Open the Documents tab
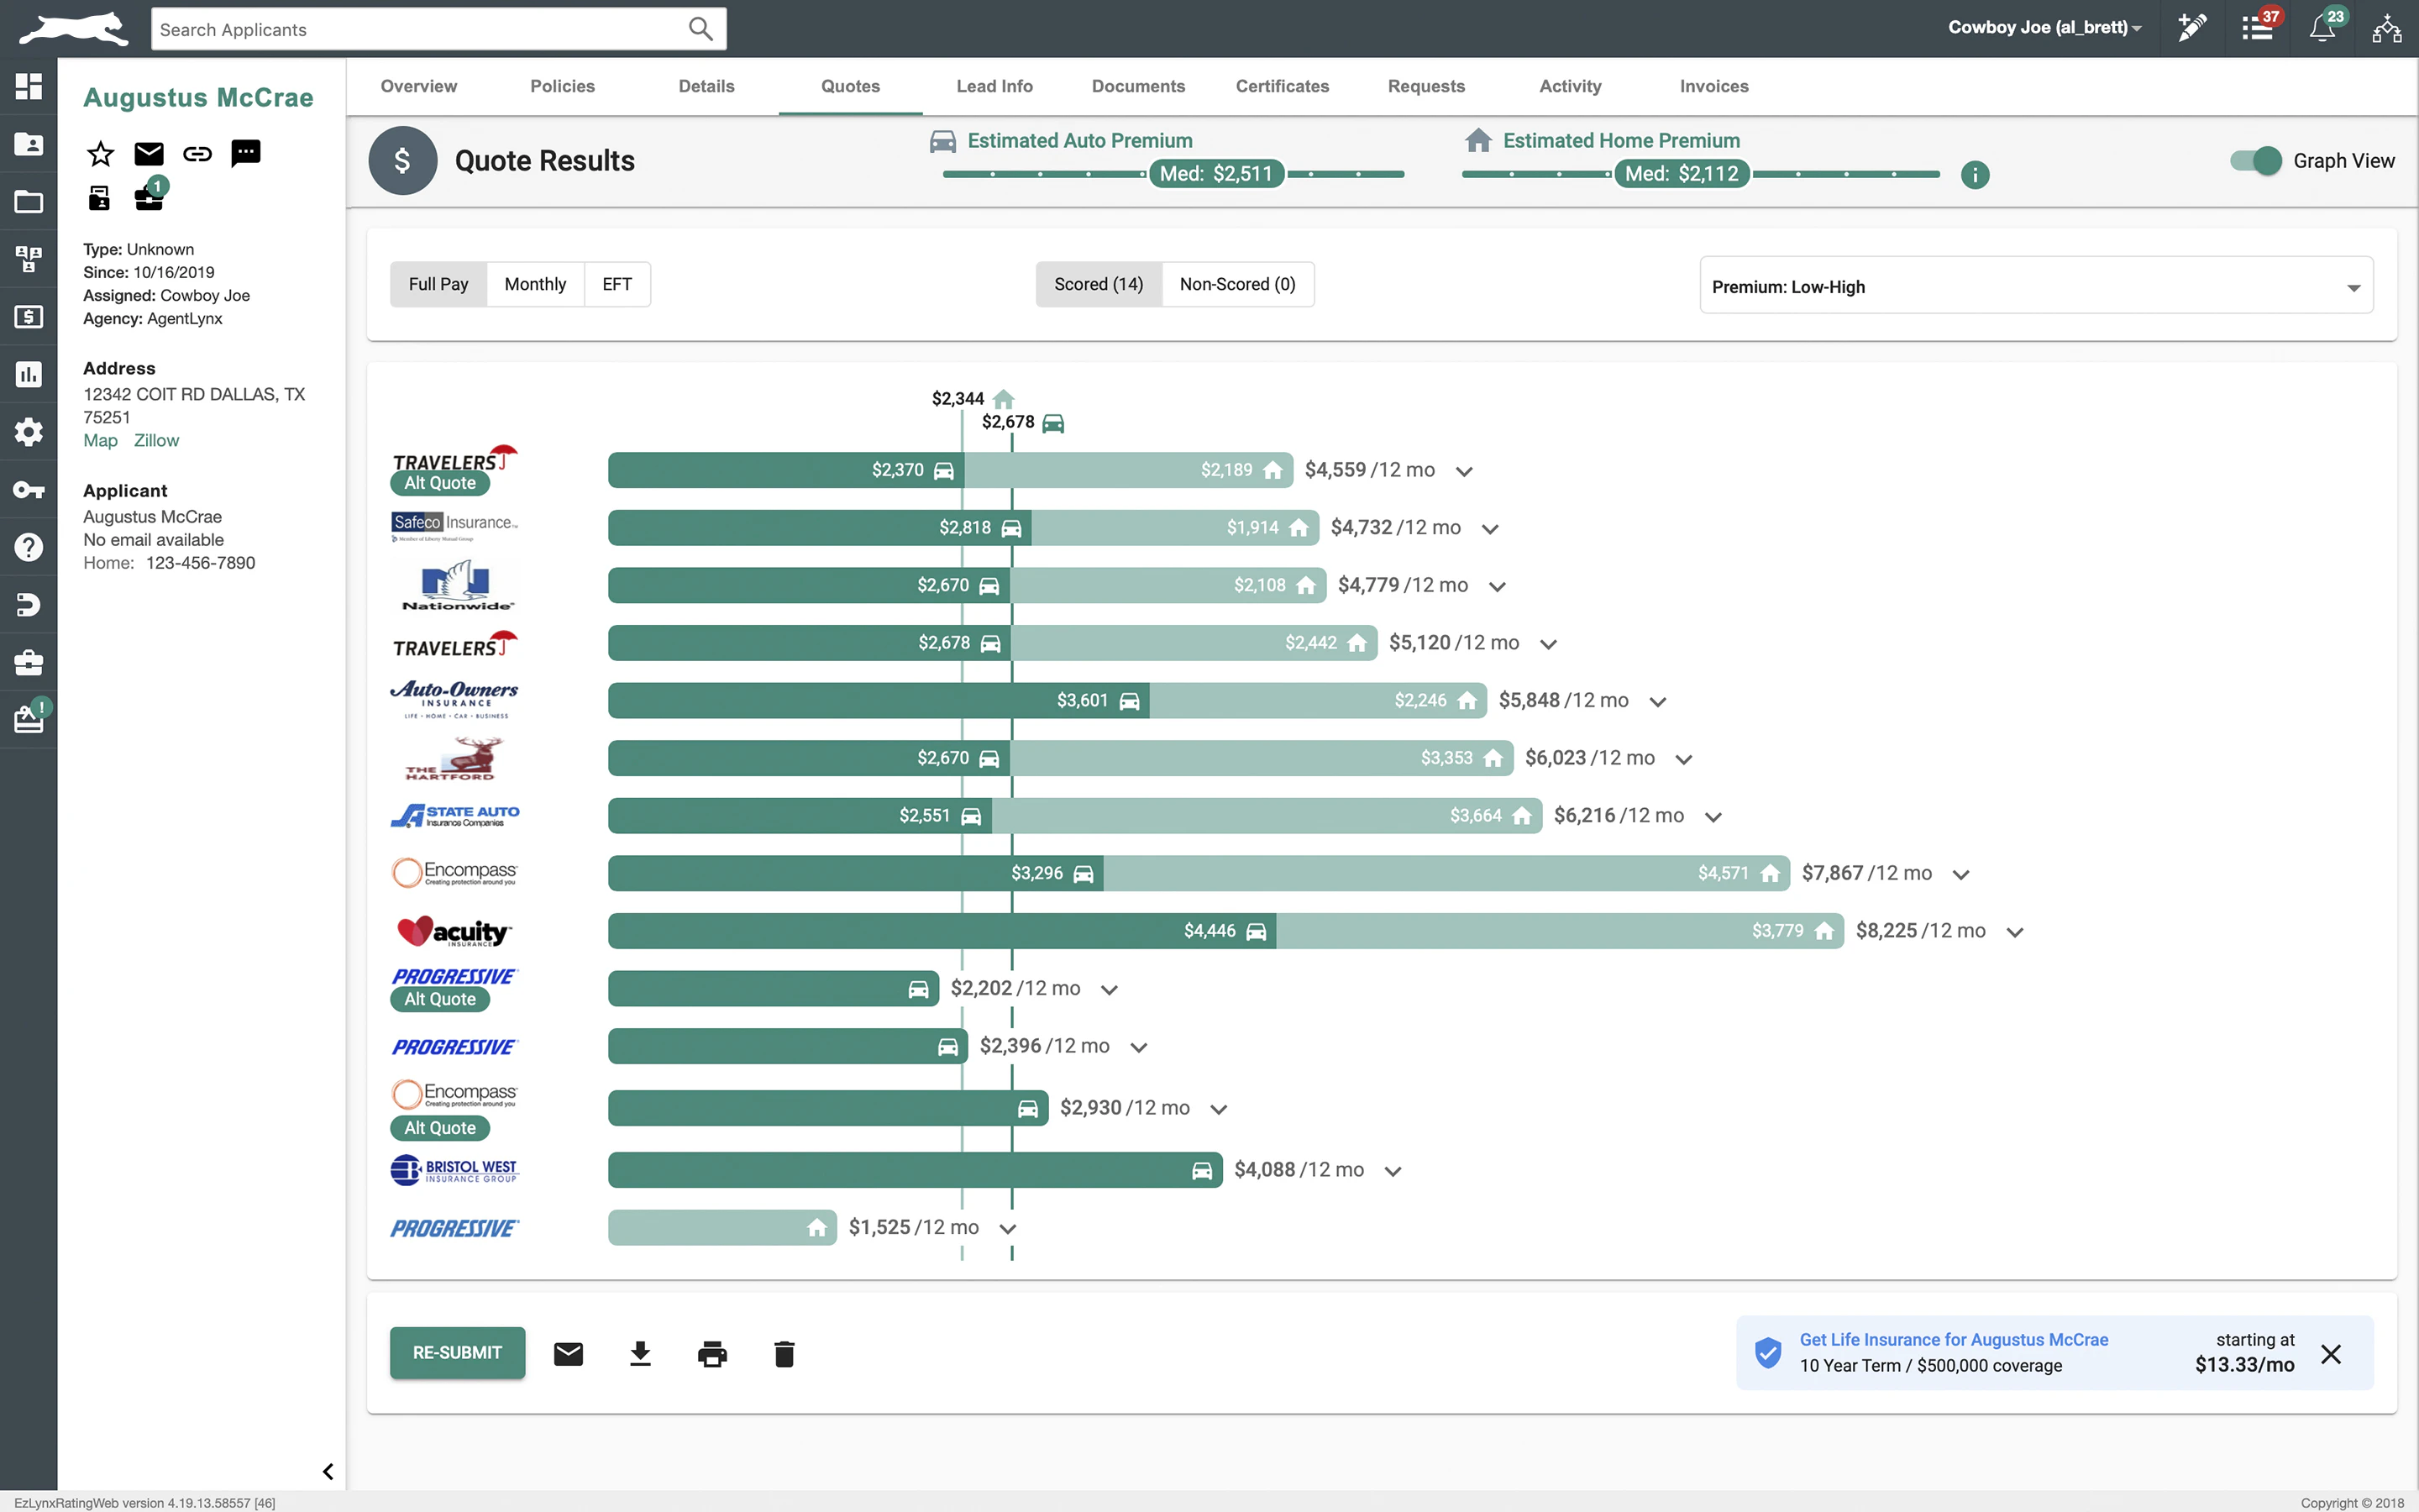This screenshot has width=2419, height=1512. coord(1139,86)
